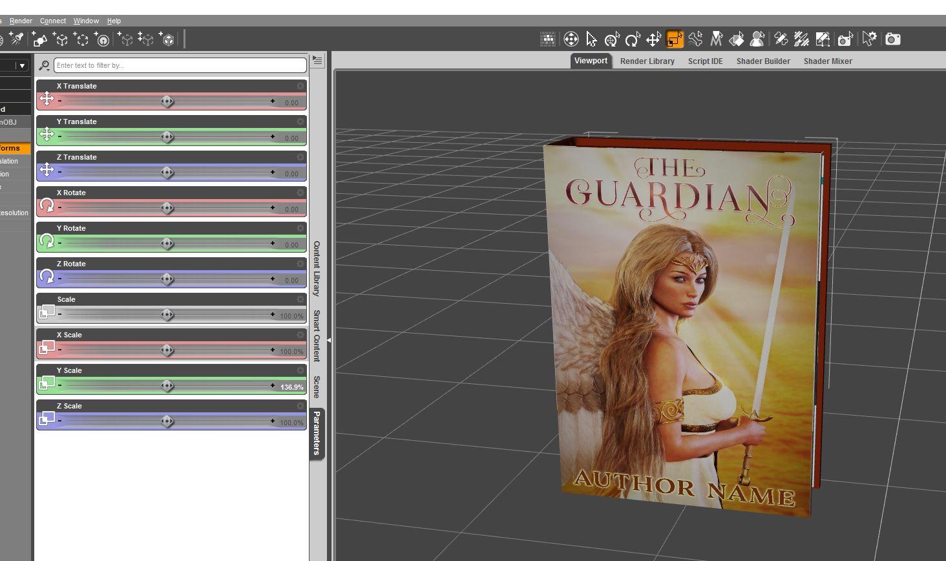Select the polygon editing pencil tool
This screenshot has width=946, height=561.
click(823, 39)
